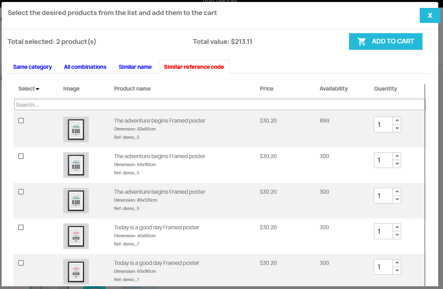Decrease quantity for Today is a good day 40x60cm

tap(397, 235)
